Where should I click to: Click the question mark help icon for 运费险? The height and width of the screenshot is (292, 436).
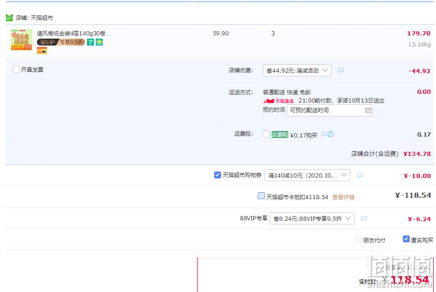pyautogui.click(x=330, y=134)
